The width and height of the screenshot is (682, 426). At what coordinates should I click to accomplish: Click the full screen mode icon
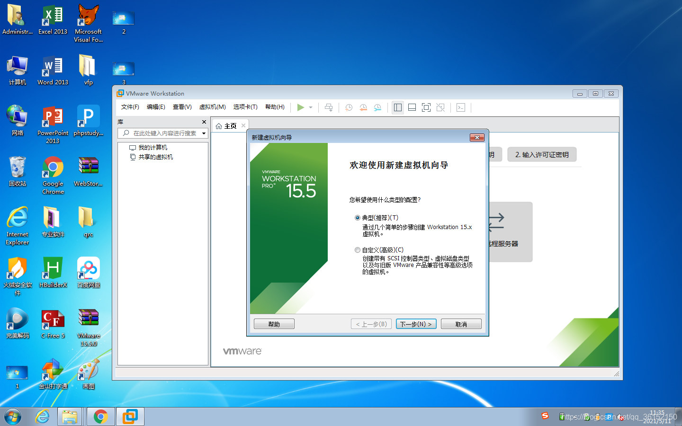426,107
